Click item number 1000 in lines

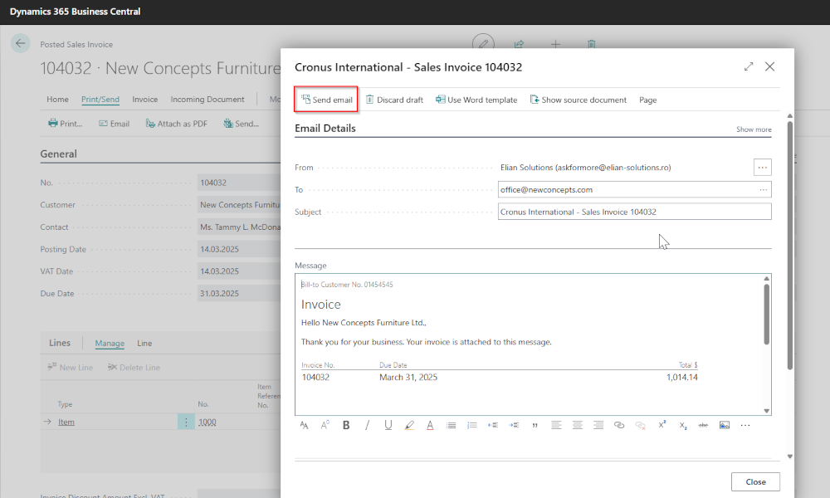tap(207, 422)
